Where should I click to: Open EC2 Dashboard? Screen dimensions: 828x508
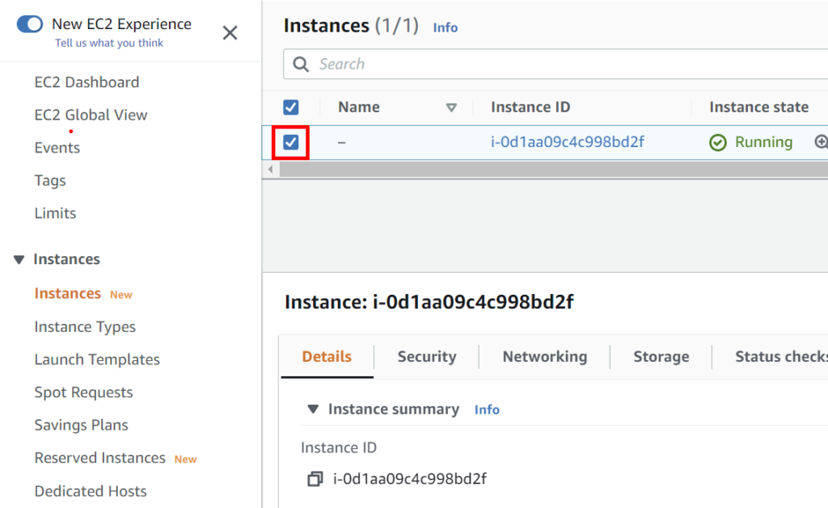87,82
